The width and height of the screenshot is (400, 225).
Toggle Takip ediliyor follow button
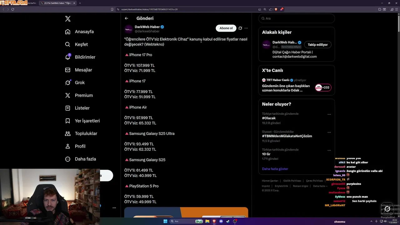pos(317,45)
